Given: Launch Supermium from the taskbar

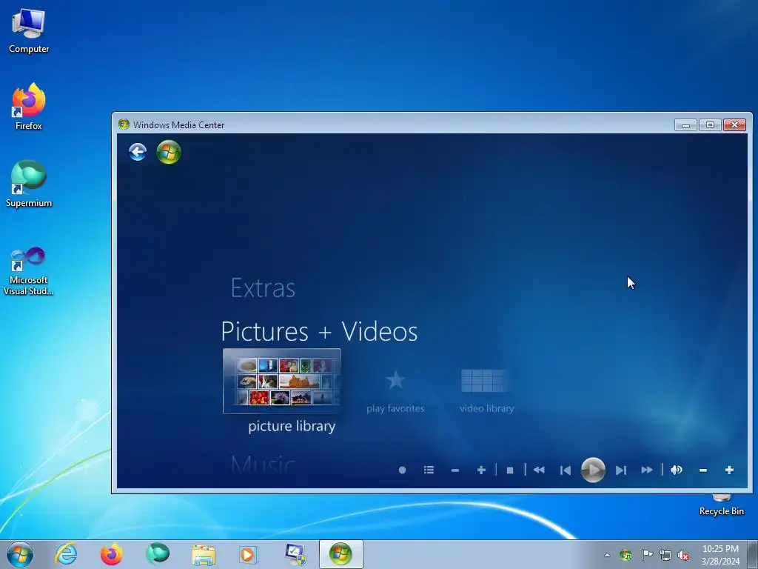Looking at the screenshot, I should click(158, 554).
